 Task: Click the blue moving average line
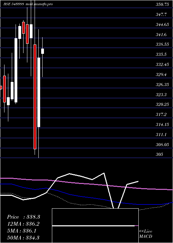point(86,197)
